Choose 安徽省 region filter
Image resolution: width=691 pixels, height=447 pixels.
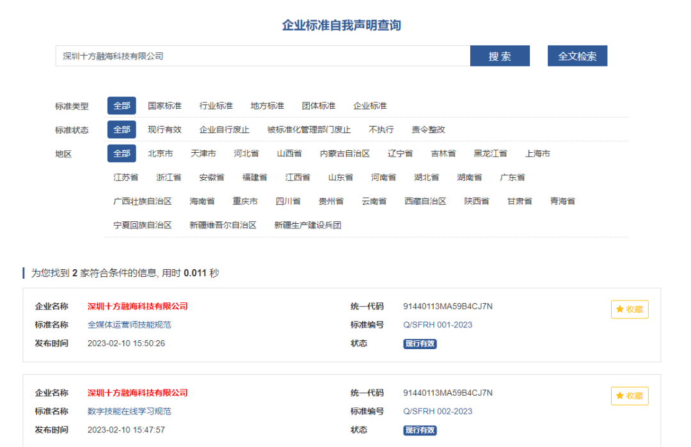pos(212,177)
